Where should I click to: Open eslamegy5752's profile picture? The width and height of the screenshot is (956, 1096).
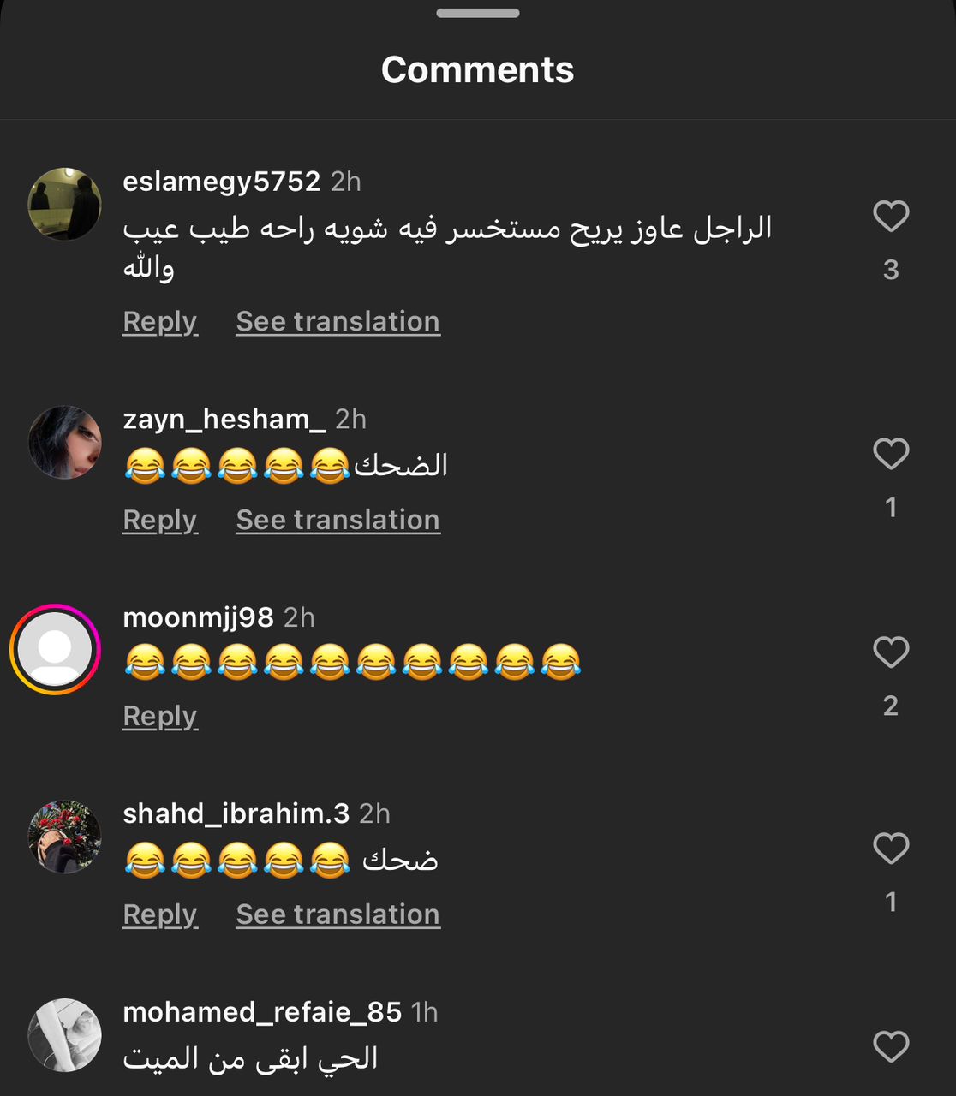click(x=65, y=204)
